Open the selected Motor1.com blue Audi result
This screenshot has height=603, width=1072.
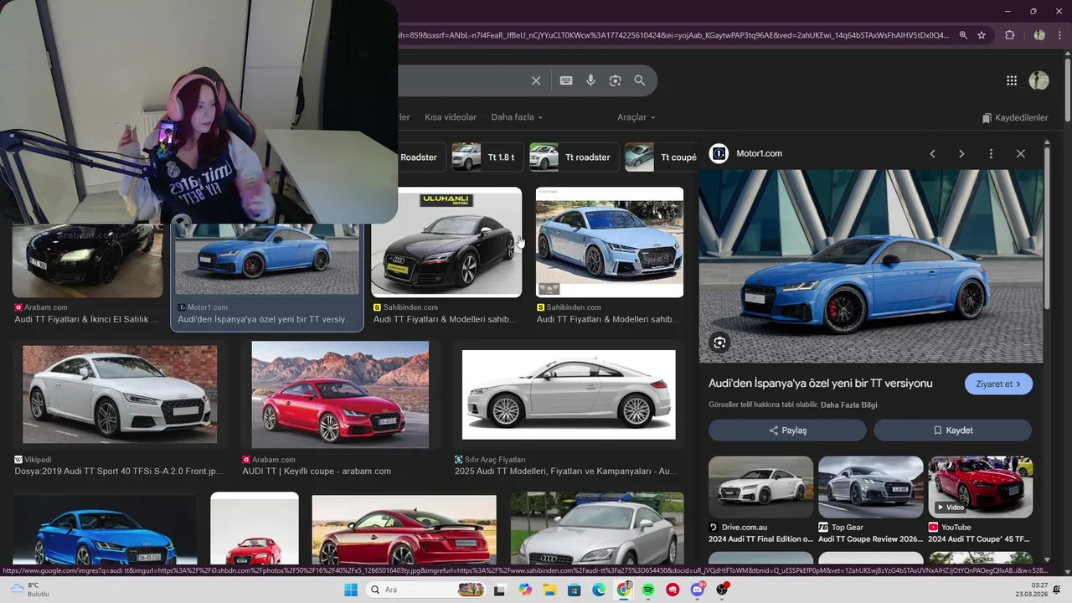pyautogui.click(x=267, y=258)
